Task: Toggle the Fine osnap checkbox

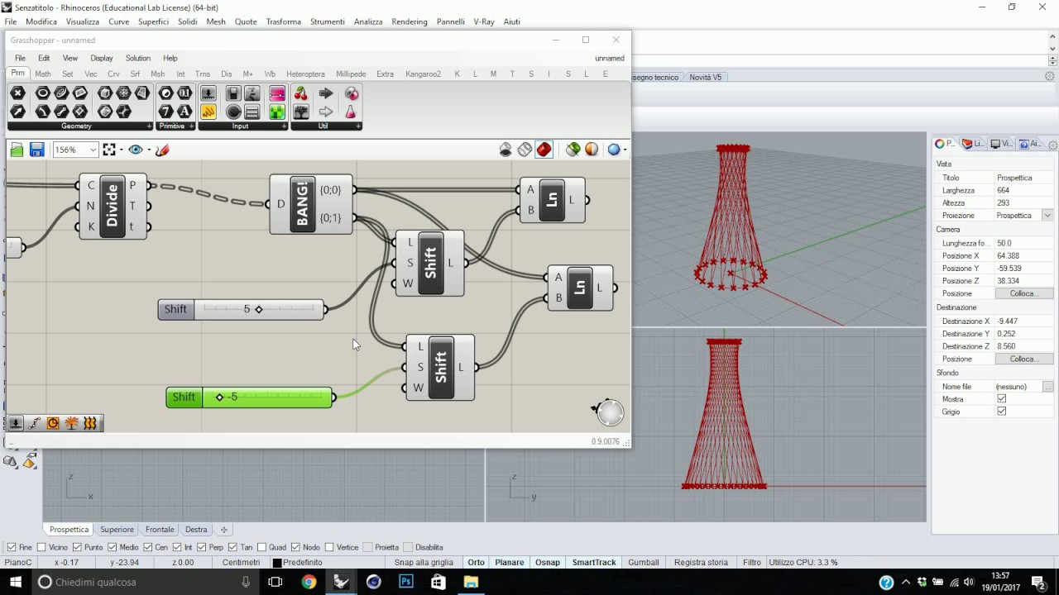Action: (12, 547)
